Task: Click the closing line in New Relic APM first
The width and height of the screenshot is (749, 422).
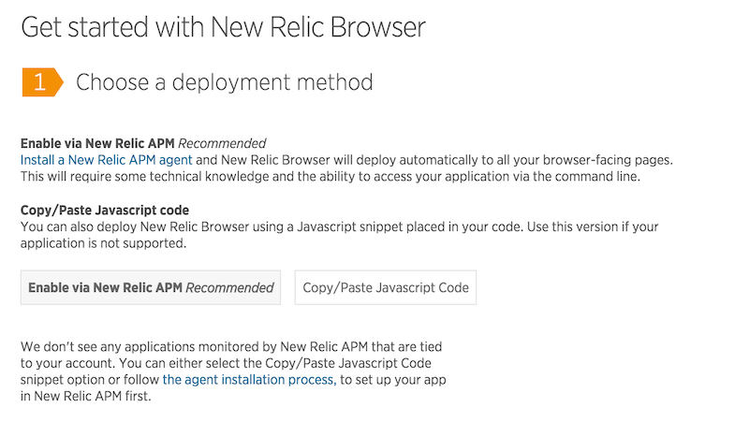Action: click(x=85, y=396)
